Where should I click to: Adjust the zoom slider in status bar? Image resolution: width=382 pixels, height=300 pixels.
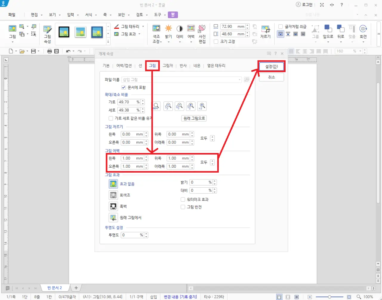[x=329, y=297]
